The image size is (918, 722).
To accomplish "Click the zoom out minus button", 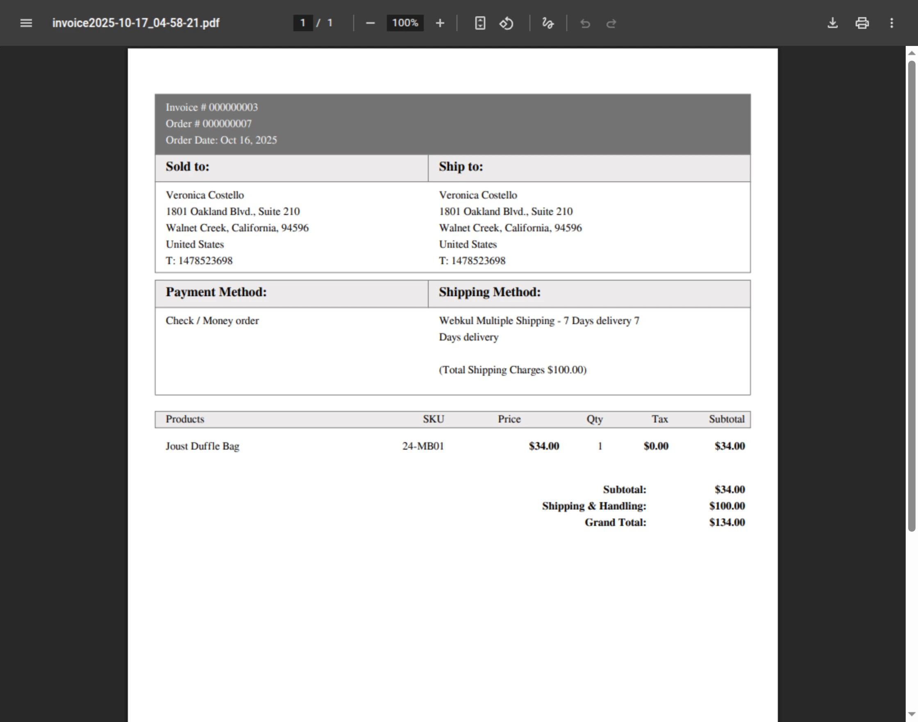I will (370, 23).
